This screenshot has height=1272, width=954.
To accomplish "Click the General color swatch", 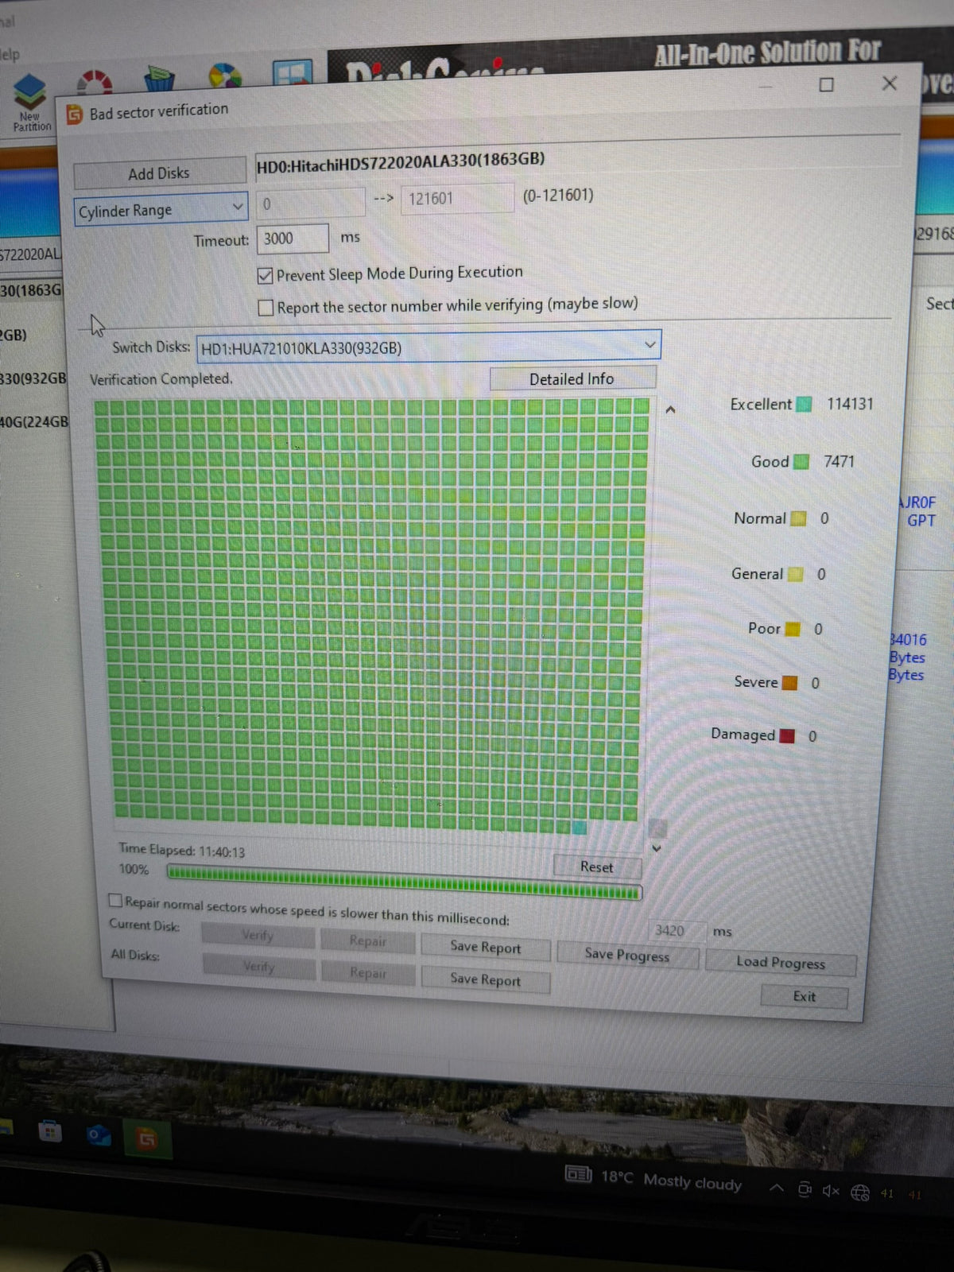I will tap(796, 574).
